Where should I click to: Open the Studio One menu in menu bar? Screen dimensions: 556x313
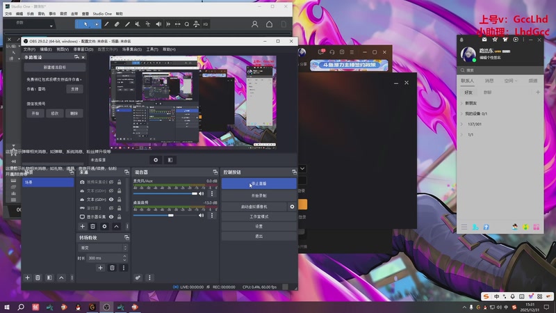pyautogui.click(x=102, y=14)
